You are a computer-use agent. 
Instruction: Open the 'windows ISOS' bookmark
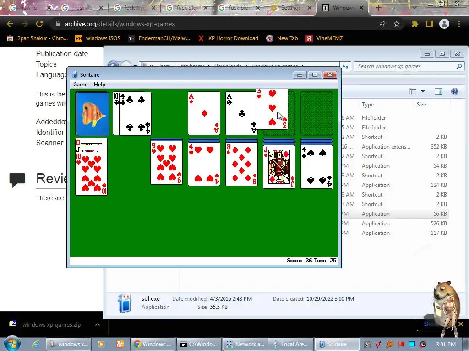98,38
